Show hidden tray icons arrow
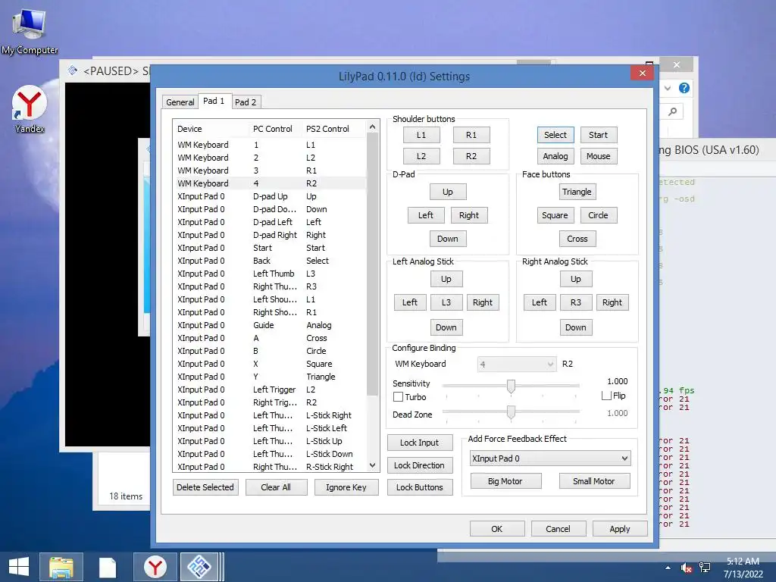 click(668, 568)
